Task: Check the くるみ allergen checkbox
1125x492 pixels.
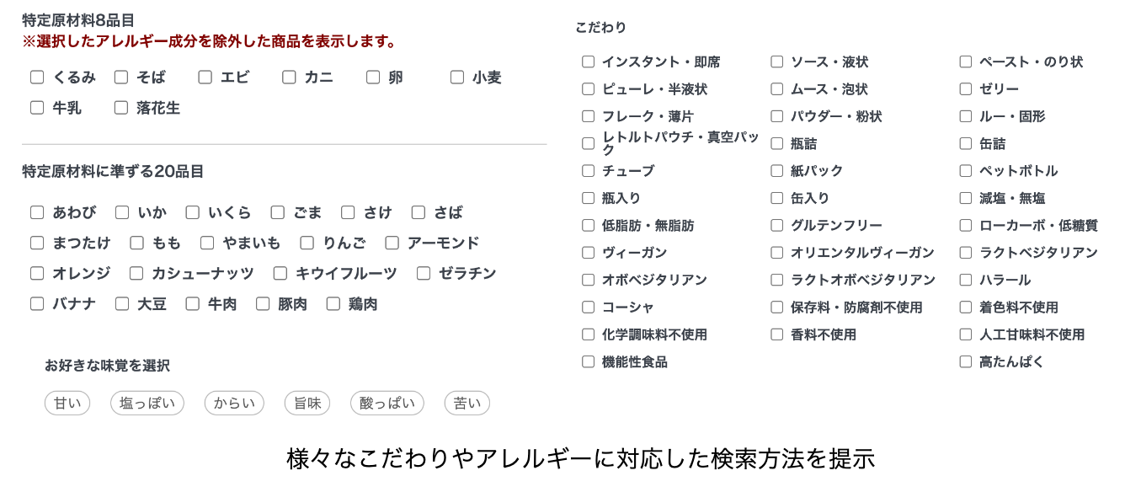Action: [x=37, y=78]
